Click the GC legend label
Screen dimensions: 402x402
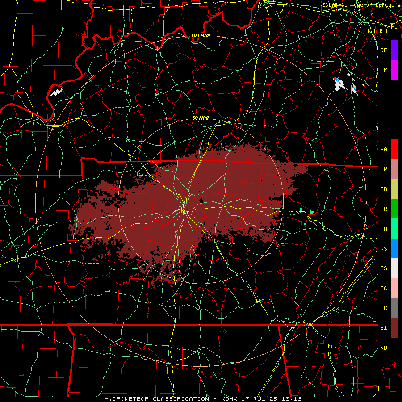[x=383, y=308]
